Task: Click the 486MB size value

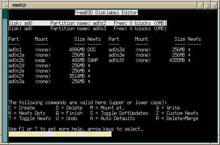Action: click(x=78, y=60)
